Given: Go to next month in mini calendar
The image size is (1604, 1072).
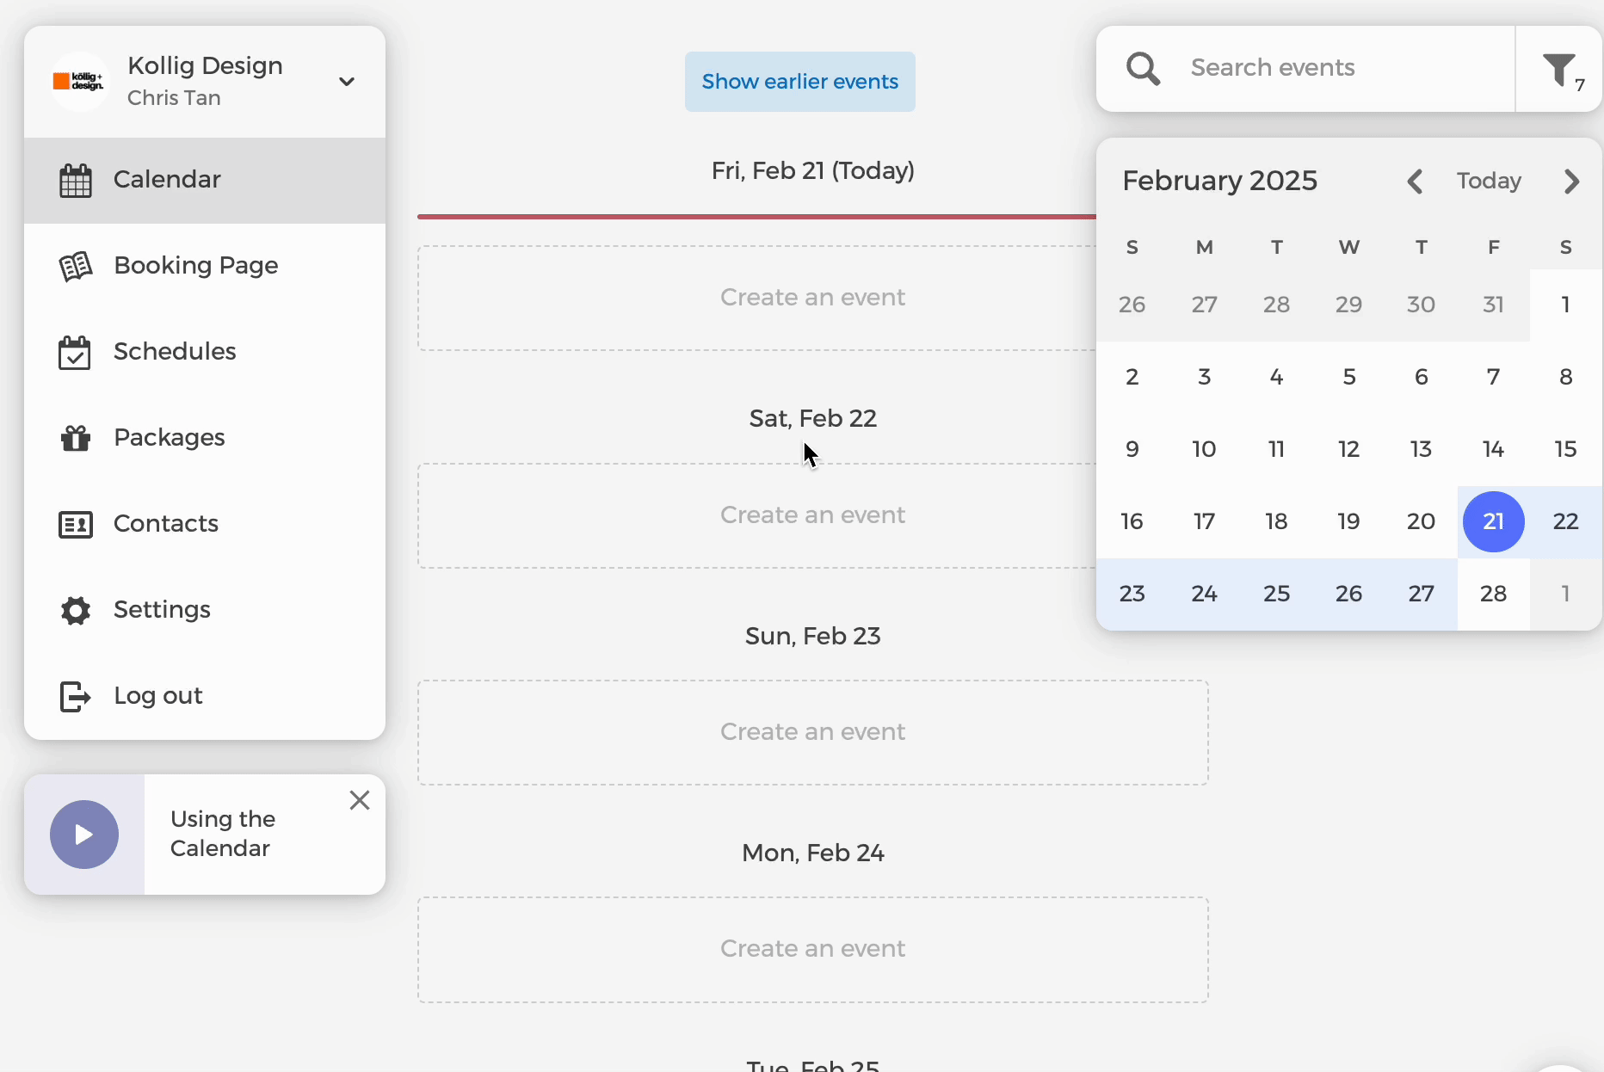Looking at the screenshot, I should point(1571,182).
